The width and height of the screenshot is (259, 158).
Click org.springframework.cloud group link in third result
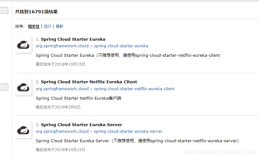coord(62,132)
